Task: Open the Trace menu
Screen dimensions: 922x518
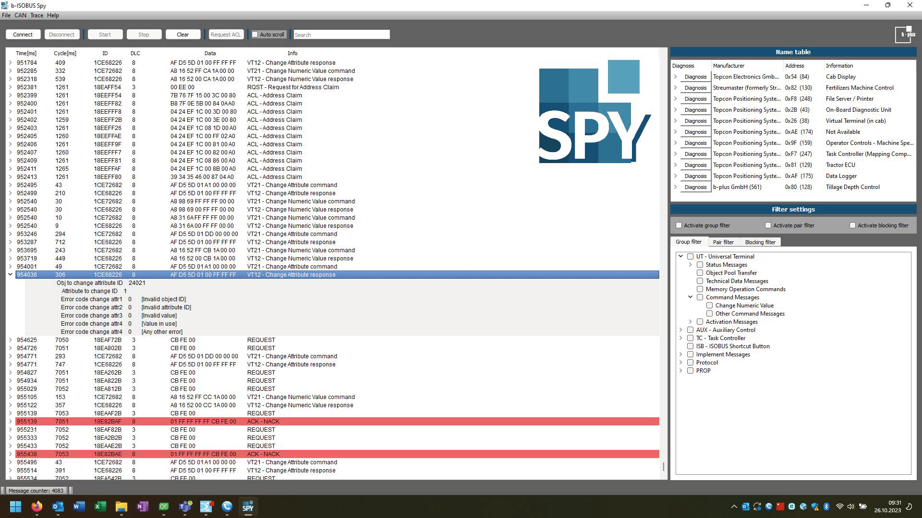Action: pos(36,15)
